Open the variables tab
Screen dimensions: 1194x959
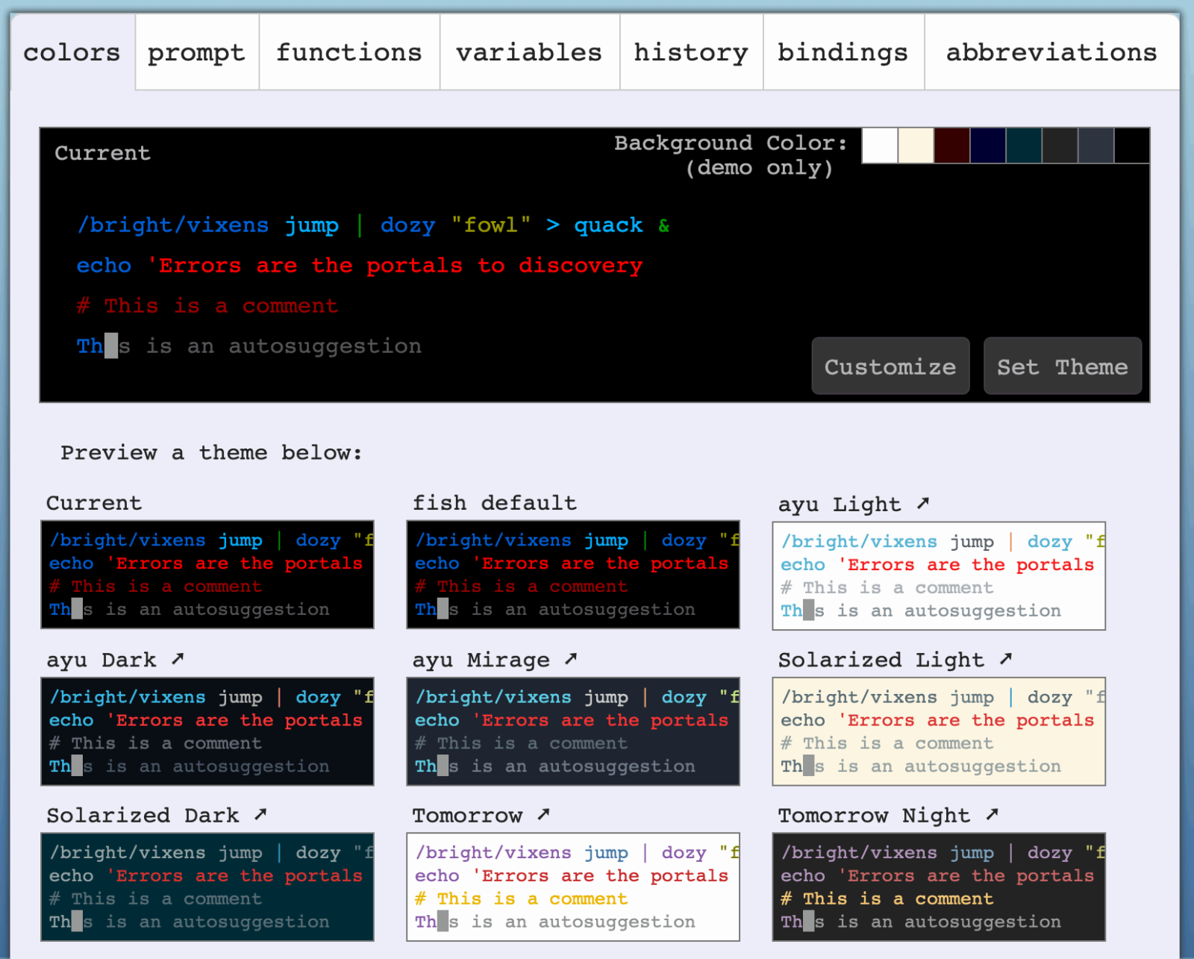click(529, 51)
